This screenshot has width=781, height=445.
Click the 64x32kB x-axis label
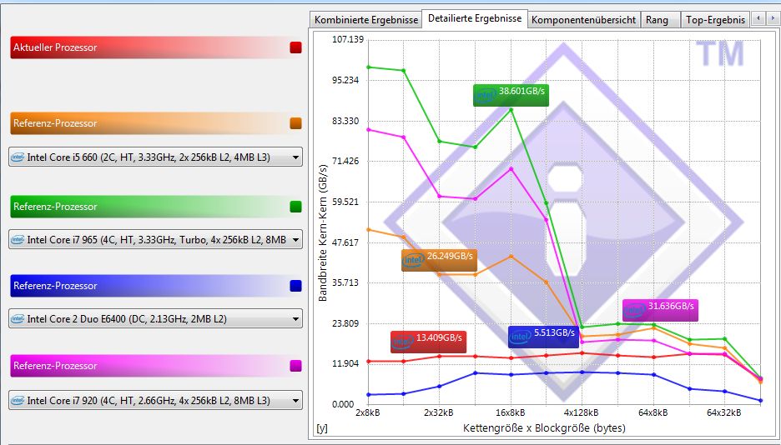pos(723,412)
